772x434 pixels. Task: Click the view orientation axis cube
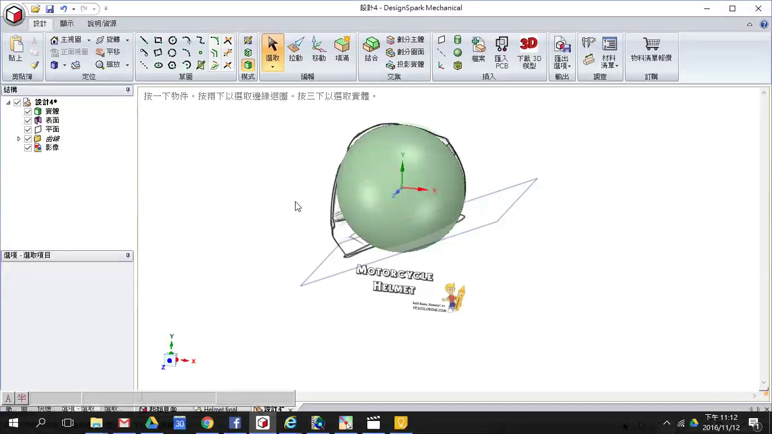click(x=170, y=359)
